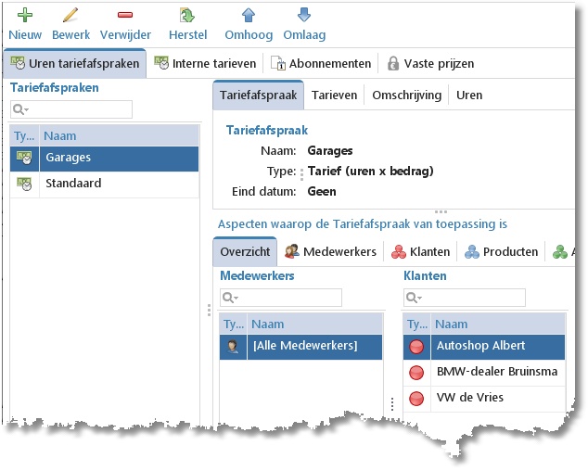Viewport: 588px width, 471px height.
Task: Click the person icon beside [Alle Medewerkers]
Action: (233, 346)
